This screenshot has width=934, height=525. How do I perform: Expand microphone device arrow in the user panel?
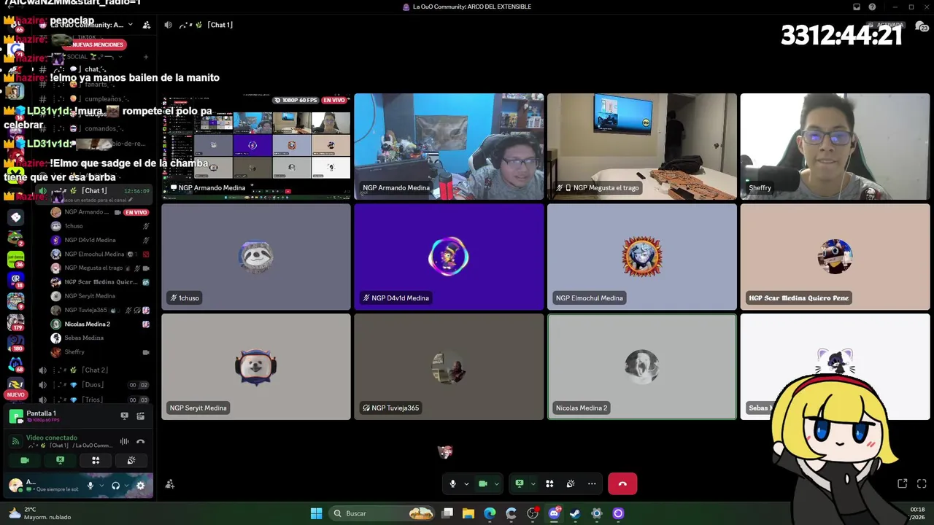point(101,485)
